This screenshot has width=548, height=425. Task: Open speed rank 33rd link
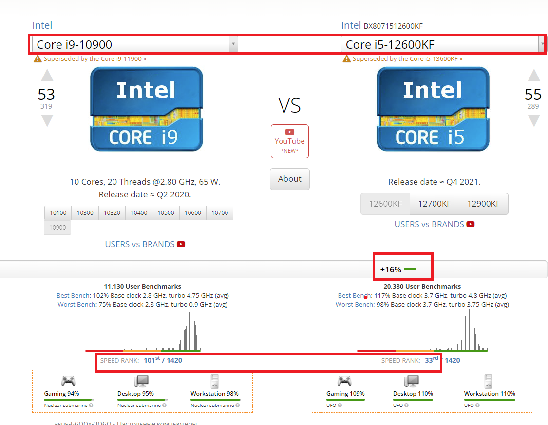(x=431, y=360)
